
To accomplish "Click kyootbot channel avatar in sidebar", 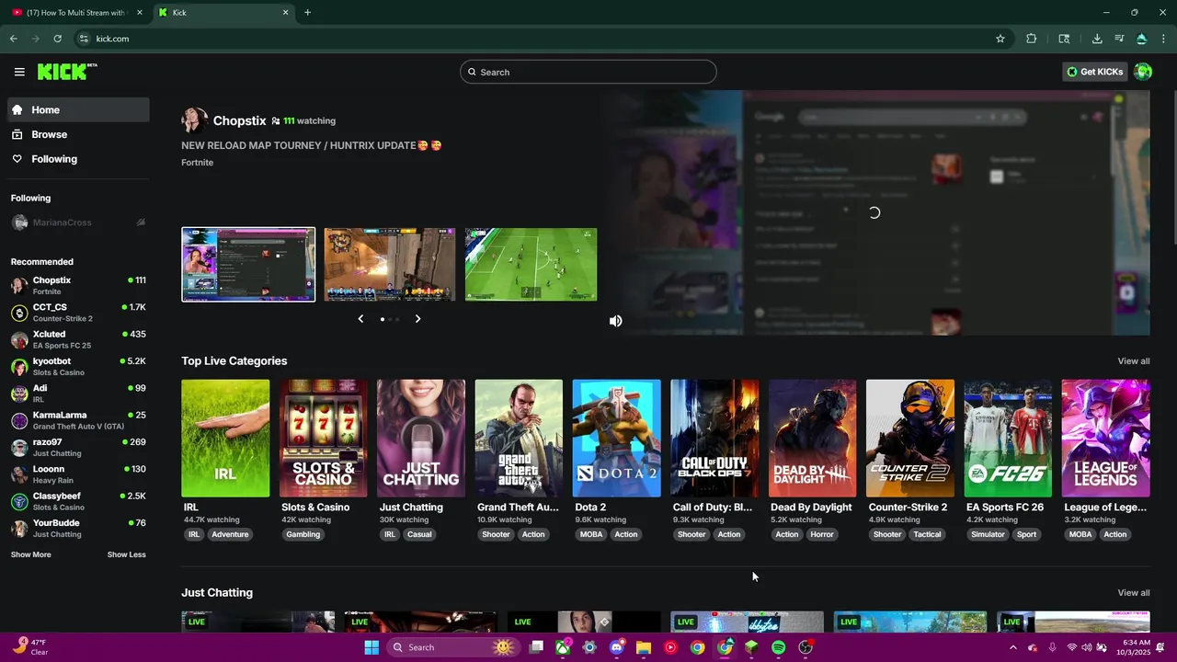I will (x=19, y=367).
